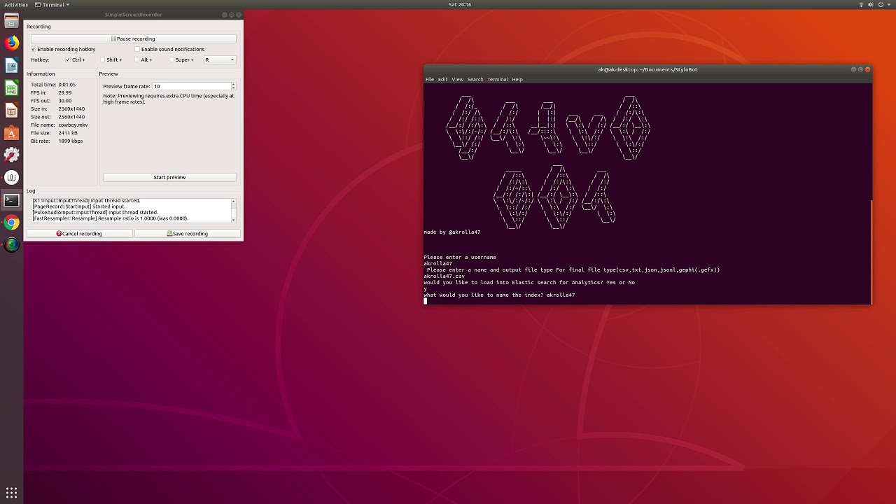Select the Size out value 2560x1440
896x504 pixels.
tap(71, 117)
